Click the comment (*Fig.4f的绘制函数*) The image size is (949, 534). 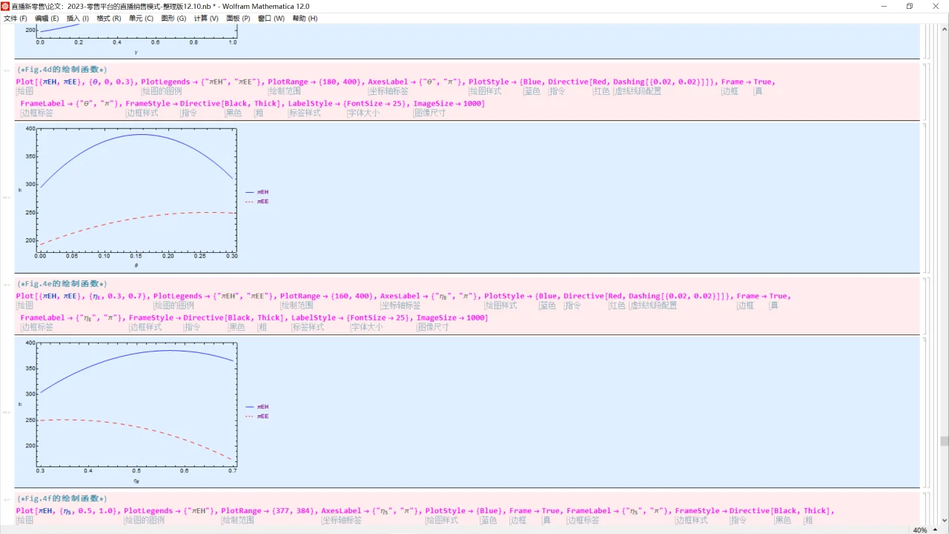point(62,499)
